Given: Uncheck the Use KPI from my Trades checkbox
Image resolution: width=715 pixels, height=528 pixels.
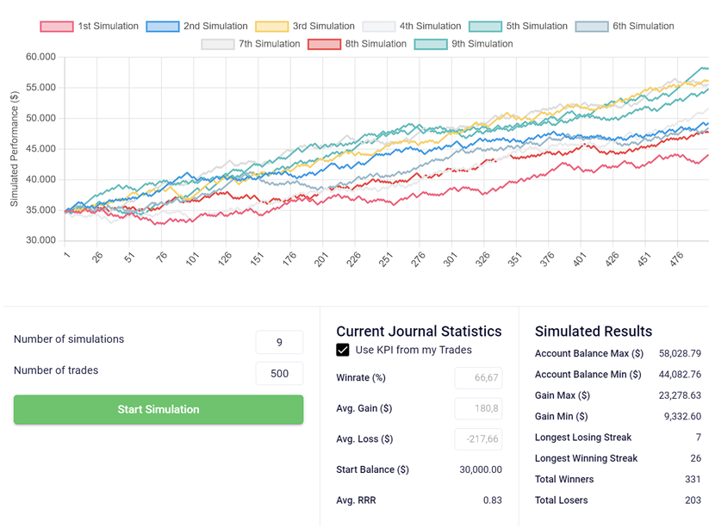Looking at the screenshot, I should pos(343,350).
